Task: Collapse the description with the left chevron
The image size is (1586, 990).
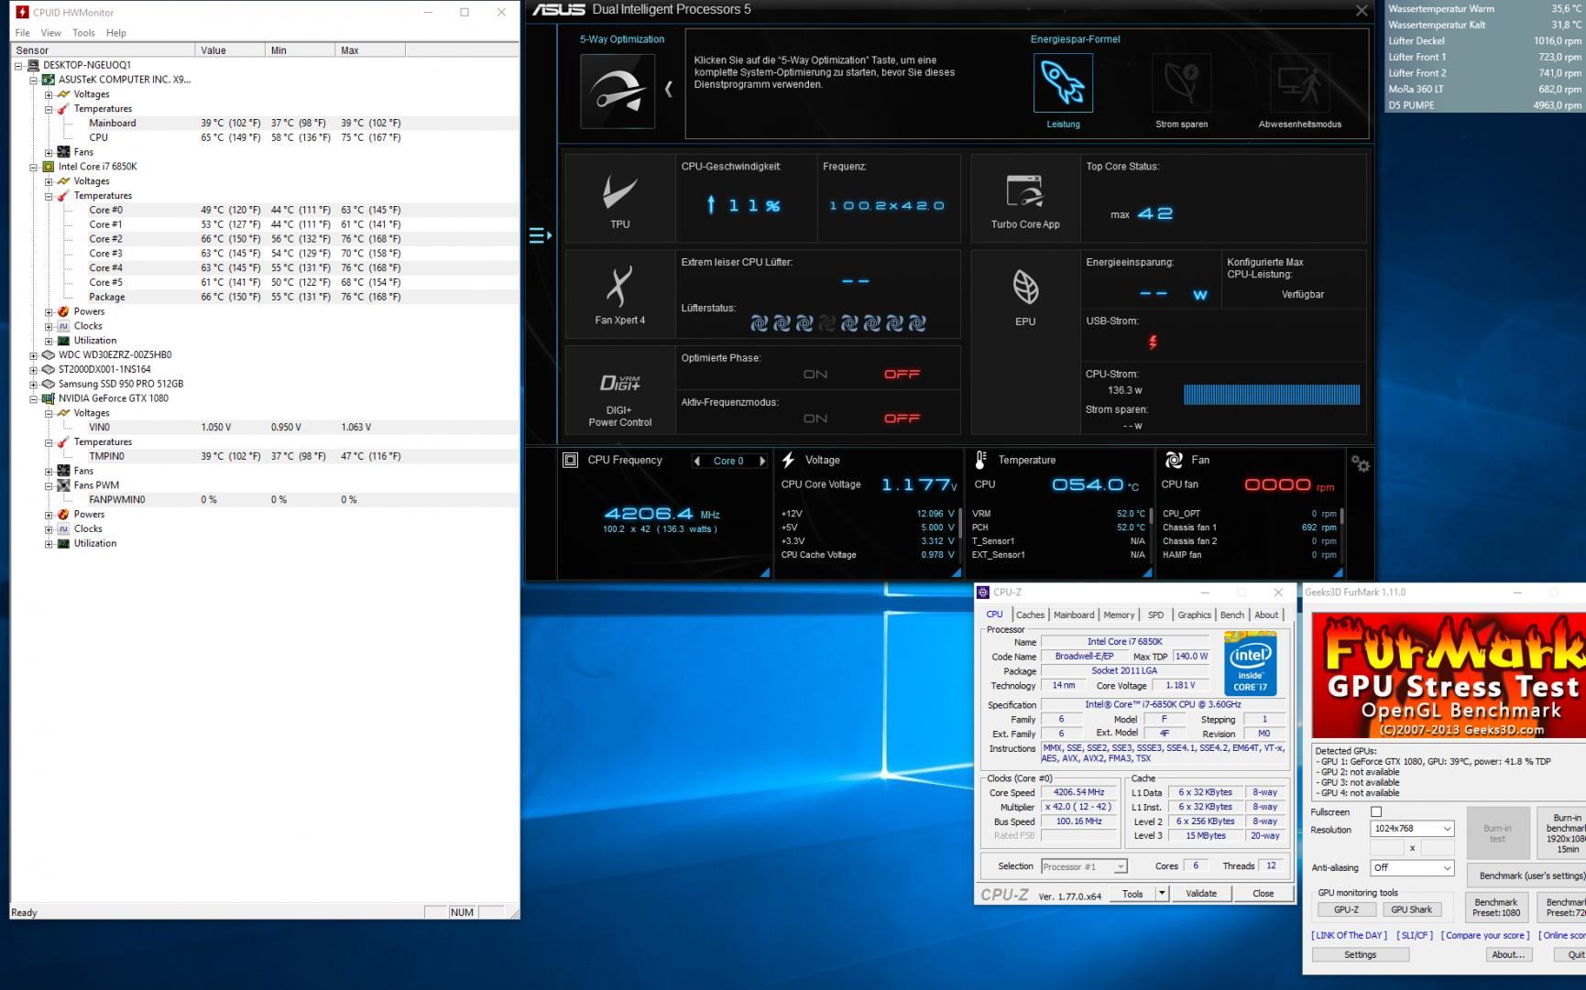Action: point(669,89)
